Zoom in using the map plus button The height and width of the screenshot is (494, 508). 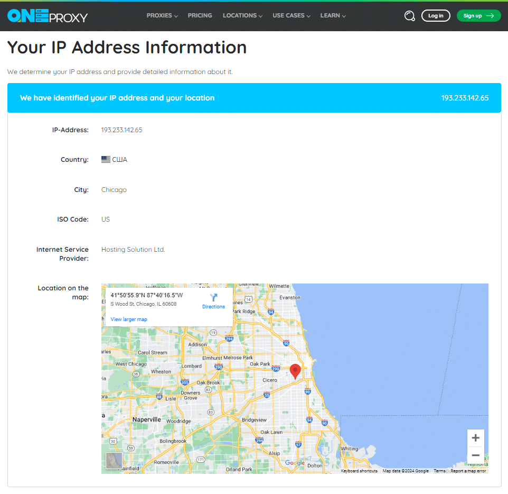pos(475,438)
